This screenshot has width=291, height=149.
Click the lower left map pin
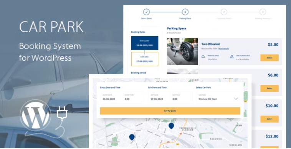132,137
